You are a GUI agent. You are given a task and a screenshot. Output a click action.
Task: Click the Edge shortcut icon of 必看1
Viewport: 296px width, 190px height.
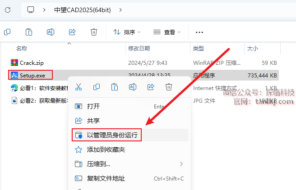point(14,88)
